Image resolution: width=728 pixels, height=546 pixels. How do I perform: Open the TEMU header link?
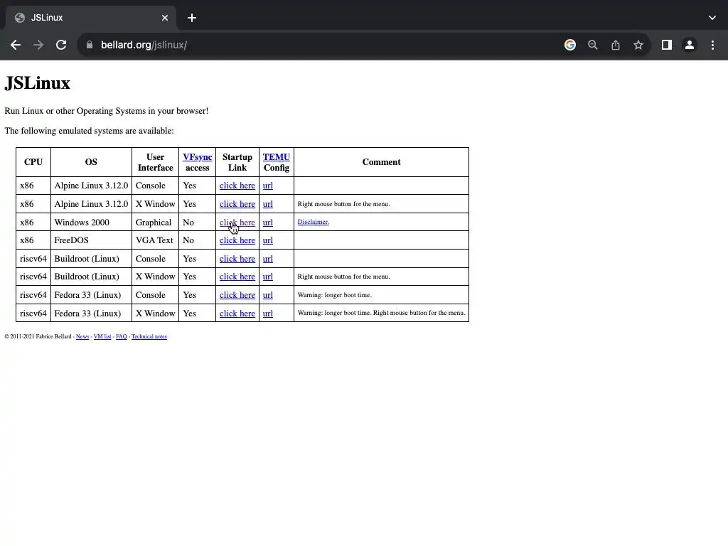277,157
